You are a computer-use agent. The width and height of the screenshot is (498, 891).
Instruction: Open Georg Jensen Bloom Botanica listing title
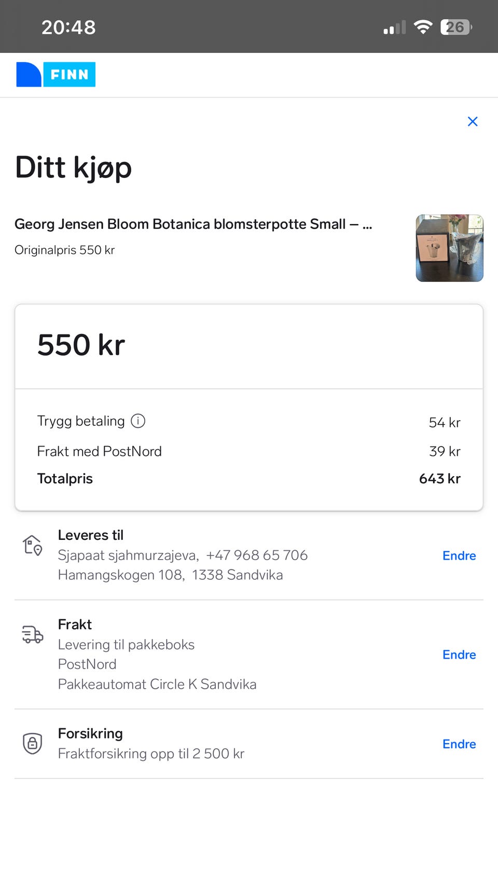tap(193, 224)
